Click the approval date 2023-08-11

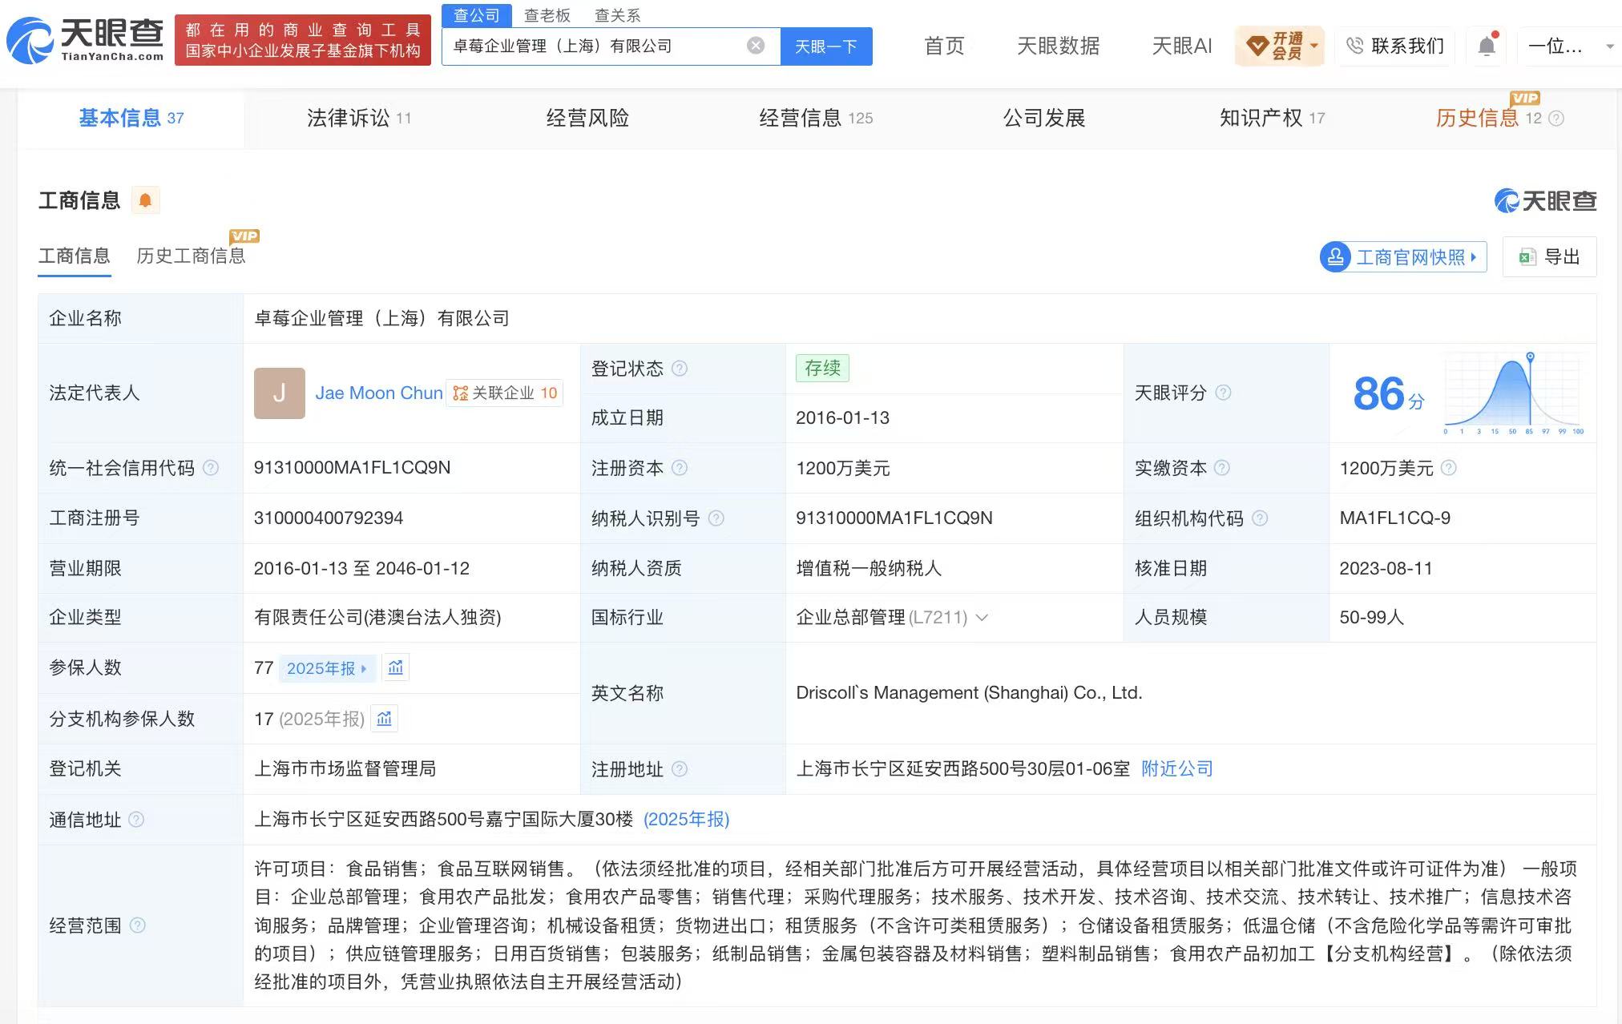[1386, 569]
